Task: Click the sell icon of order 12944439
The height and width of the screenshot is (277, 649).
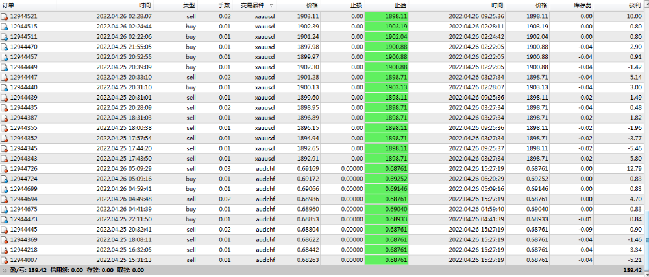Action: [x=4, y=98]
